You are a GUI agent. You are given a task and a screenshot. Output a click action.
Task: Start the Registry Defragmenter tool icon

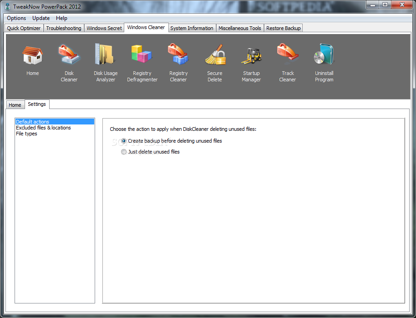tap(142, 54)
